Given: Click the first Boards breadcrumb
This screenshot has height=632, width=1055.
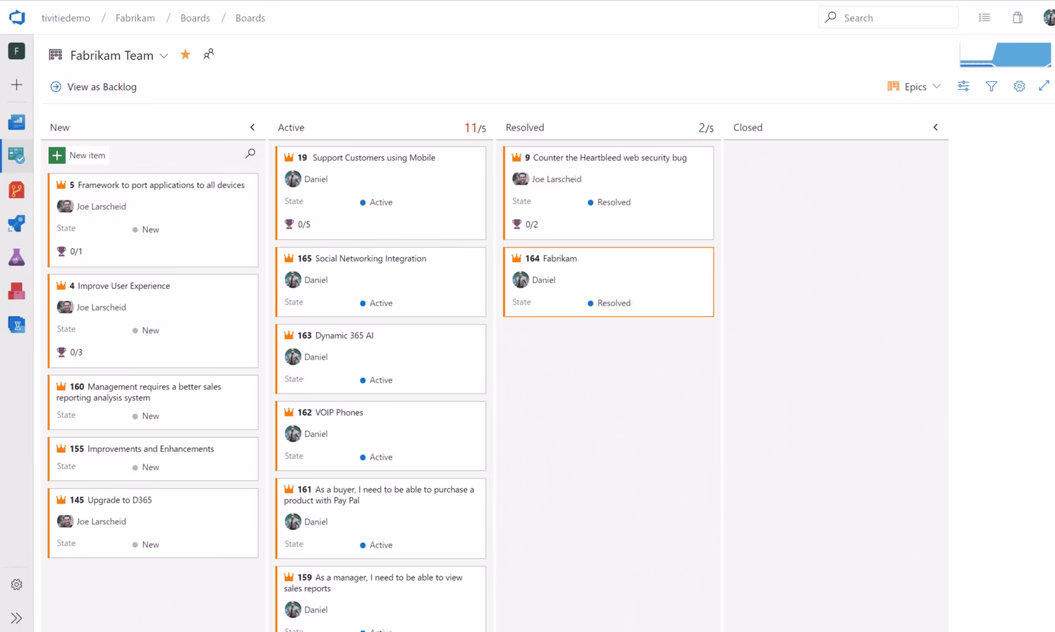Looking at the screenshot, I should (x=195, y=18).
